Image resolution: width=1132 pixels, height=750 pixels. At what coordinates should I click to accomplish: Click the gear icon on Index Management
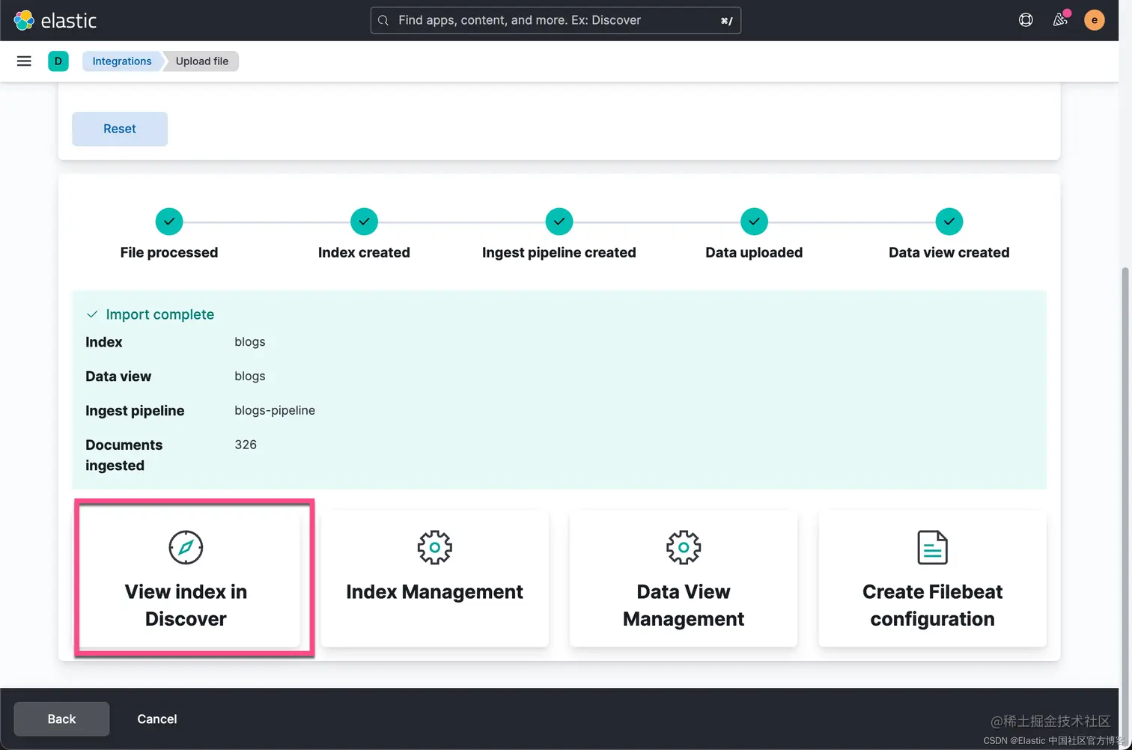pos(434,547)
